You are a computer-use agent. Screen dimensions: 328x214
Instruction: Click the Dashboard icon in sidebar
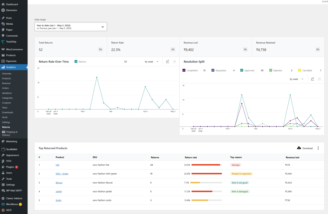3,4
